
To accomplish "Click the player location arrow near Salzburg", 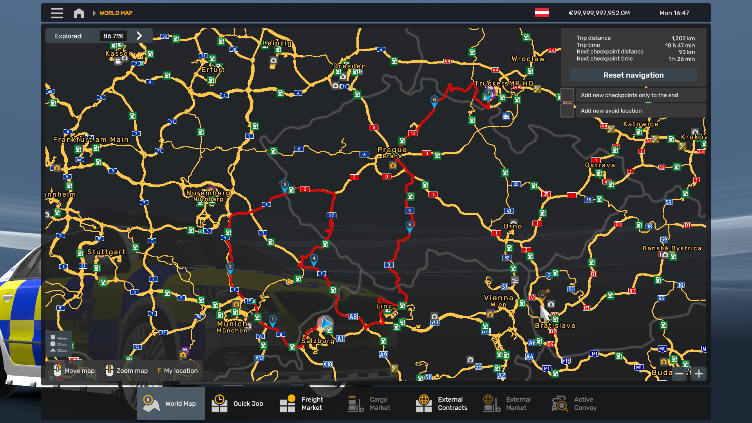I will click(325, 324).
